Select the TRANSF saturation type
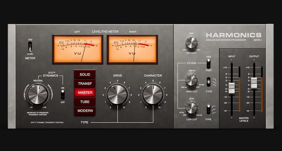 click(x=85, y=84)
